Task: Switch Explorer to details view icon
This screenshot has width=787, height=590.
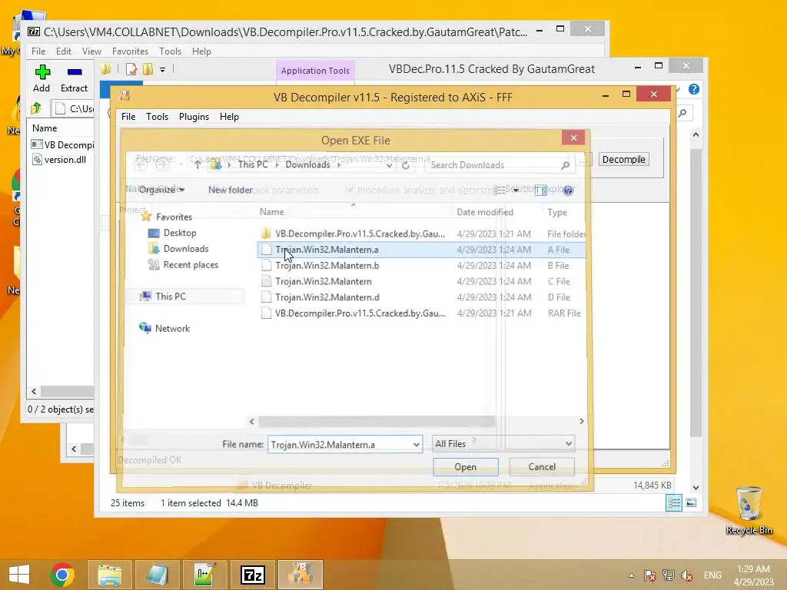Action: [x=673, y=502]
